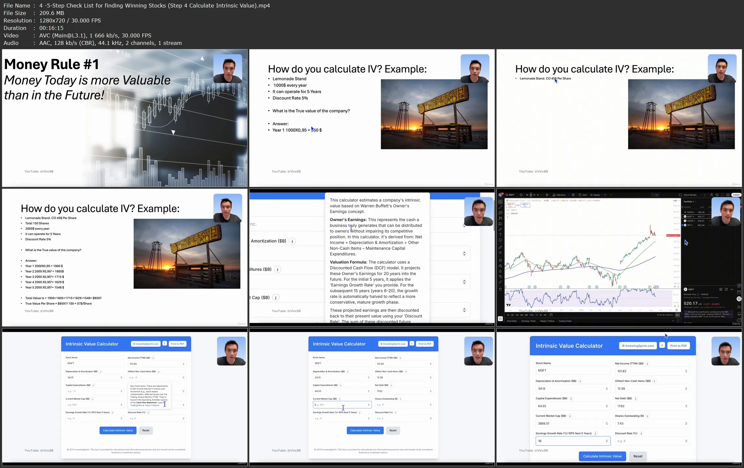Screen dimensions: 744x468
Task: Collapse the indicator legend chevron under EMA
Action: tap(507, 217)
